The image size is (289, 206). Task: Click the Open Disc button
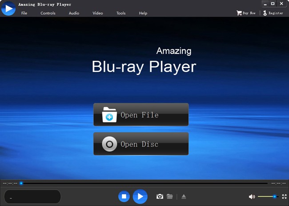pos(141,144)
